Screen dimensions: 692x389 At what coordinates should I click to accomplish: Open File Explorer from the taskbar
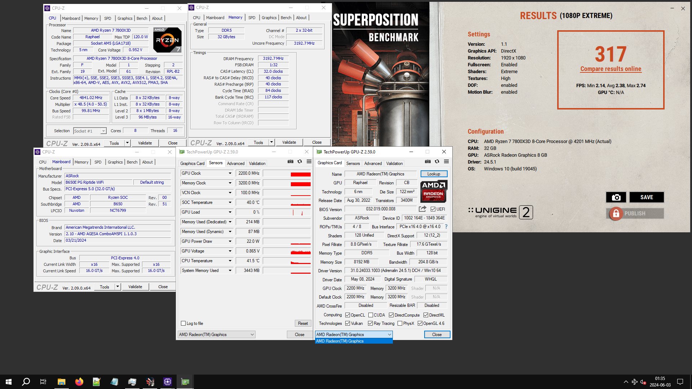click(x=61, y=382)
